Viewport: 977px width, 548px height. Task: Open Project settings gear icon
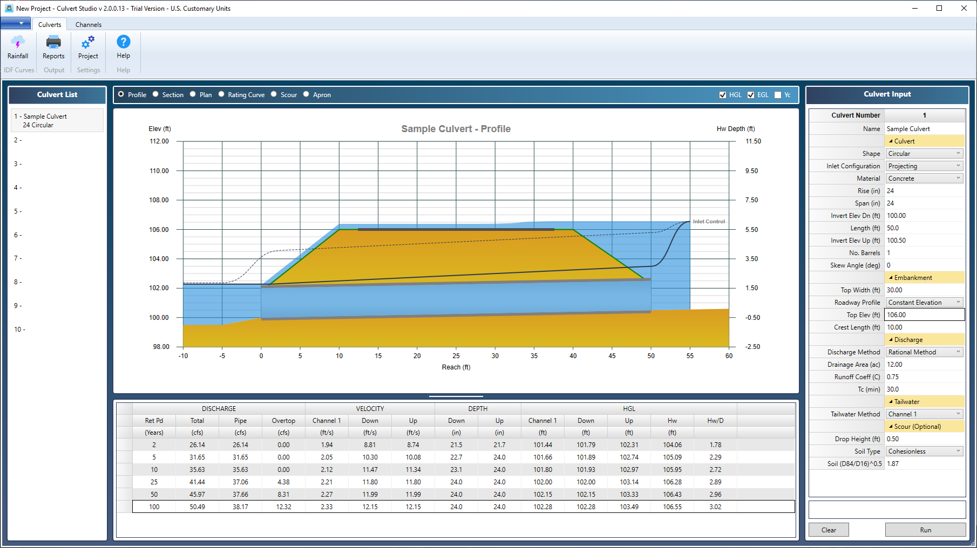tap(88, 42)
